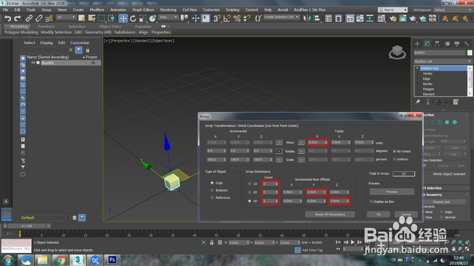Click Move right arrow to Totals
Image resolution: width=474 pixels, height=266 pixels.
tap(301, 142)
